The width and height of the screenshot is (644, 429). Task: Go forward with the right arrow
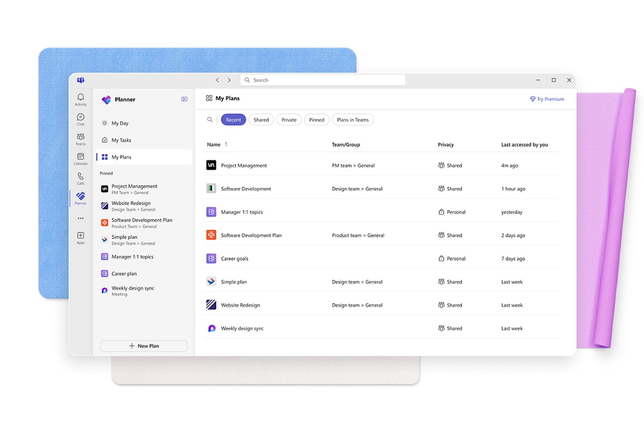pos(229,80)
